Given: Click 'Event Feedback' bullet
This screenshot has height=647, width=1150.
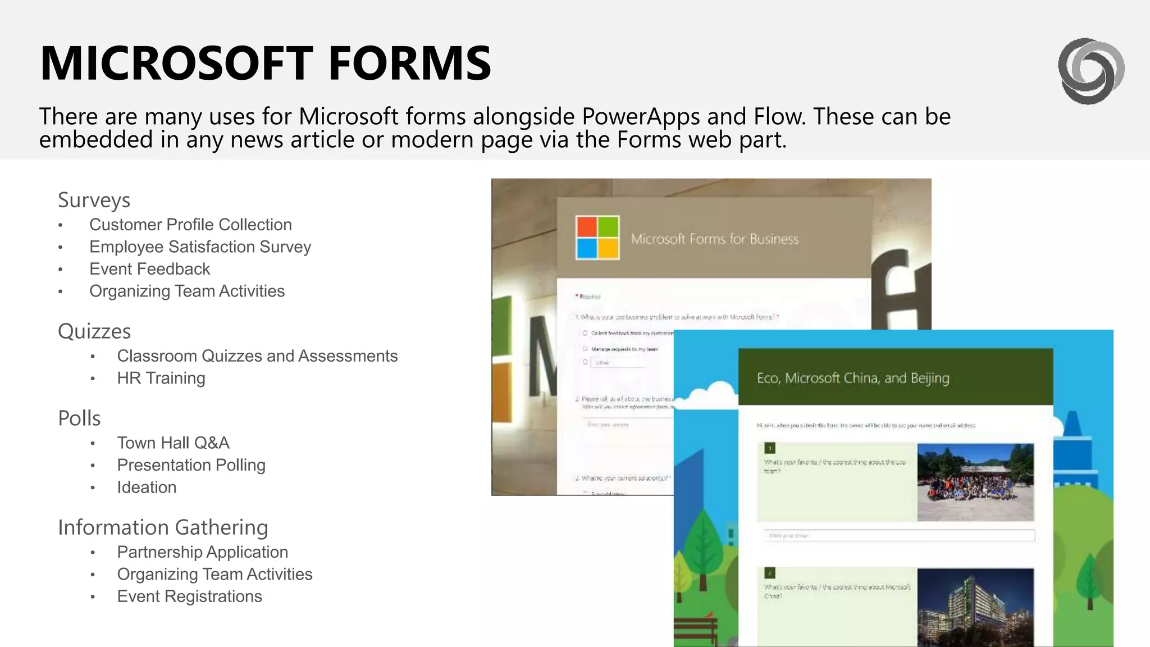Looking at the screenshot, I should 149,269.
